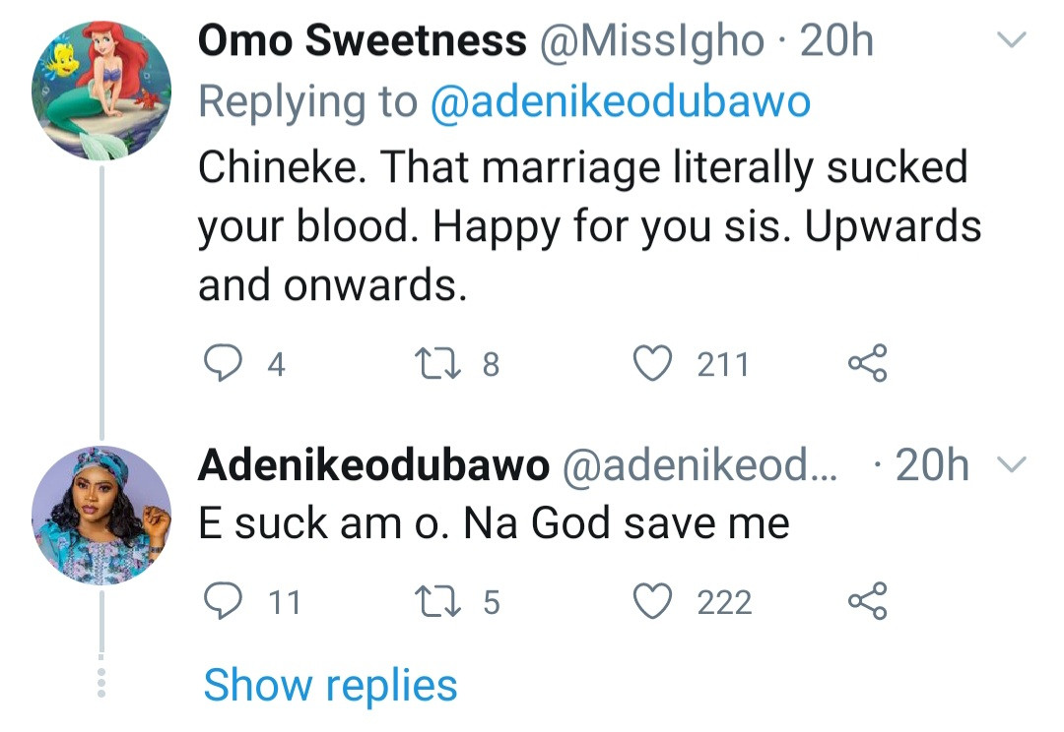Click the three-dot thread continuation indicator
Image resolution: width=1064 pixels, height=732 pixels.
coord(101,683)
